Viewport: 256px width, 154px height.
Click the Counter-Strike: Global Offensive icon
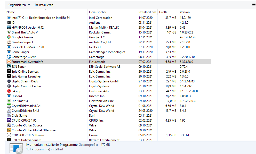pos(9,130)
